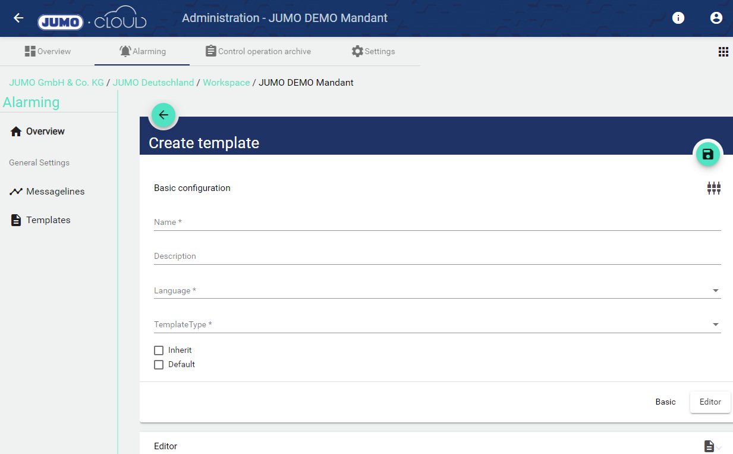
Task: Expand the TemplateType dropdown
Action: pyautogui.click(x=437, y=324)
